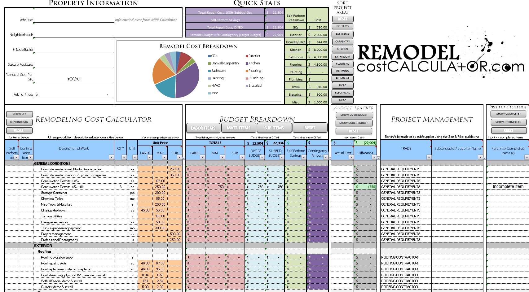Sort project areas by CARPENTRY
Image resolution: width=529 pixels, height=292 pixels.
[x=342, y=41]
